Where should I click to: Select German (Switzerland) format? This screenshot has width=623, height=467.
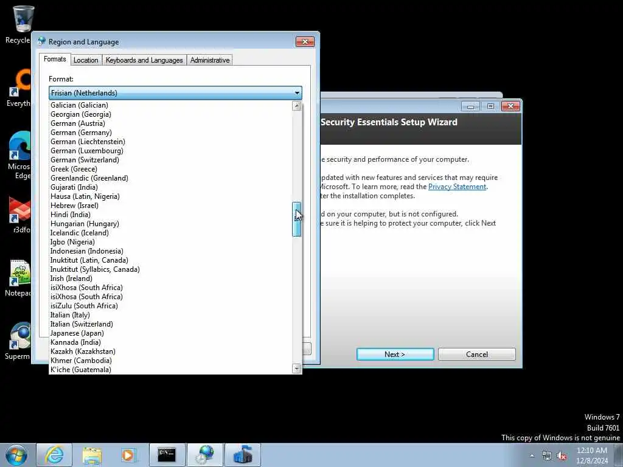point(170,160)
